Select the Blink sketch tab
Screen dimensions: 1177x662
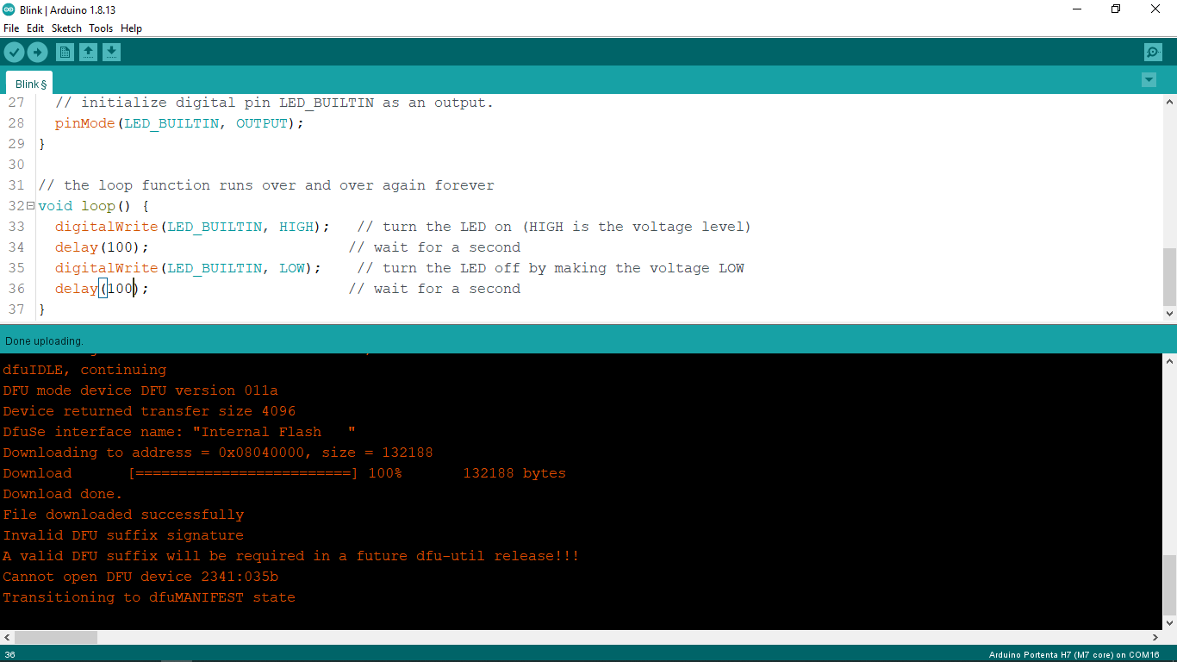(30, 84)
